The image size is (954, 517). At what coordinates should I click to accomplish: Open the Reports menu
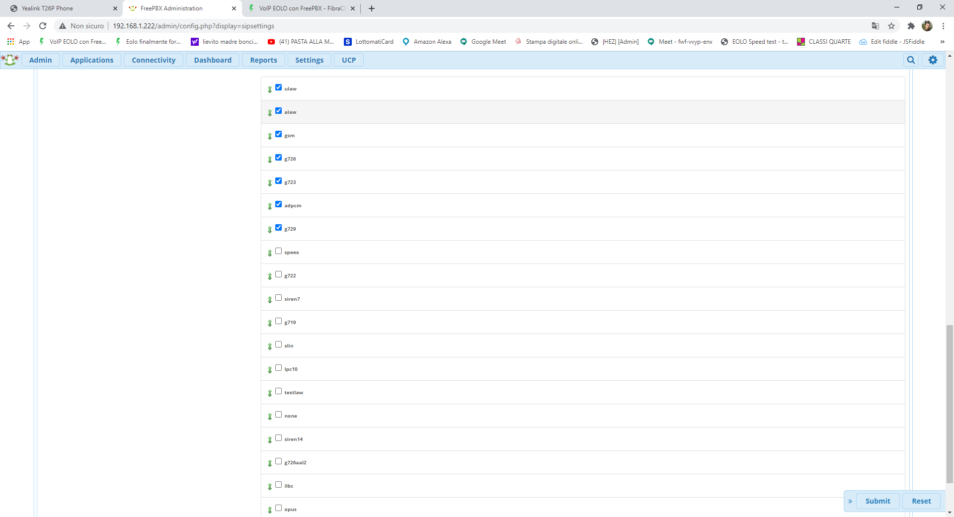pyautogui.click(x=263, y=60)
